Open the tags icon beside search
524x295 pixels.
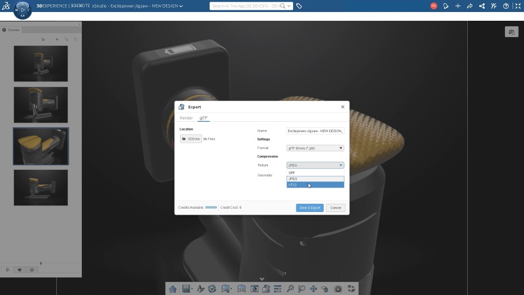(299, 6)
